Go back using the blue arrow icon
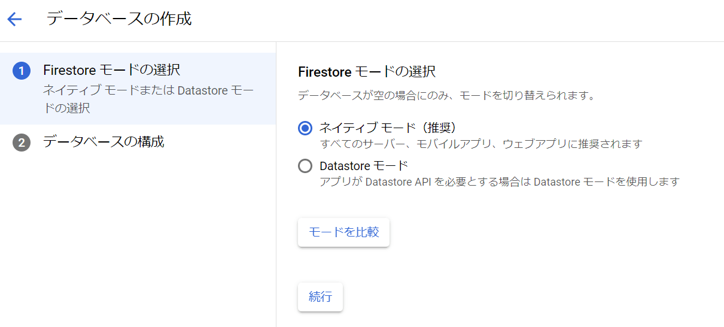 [14, 19]
